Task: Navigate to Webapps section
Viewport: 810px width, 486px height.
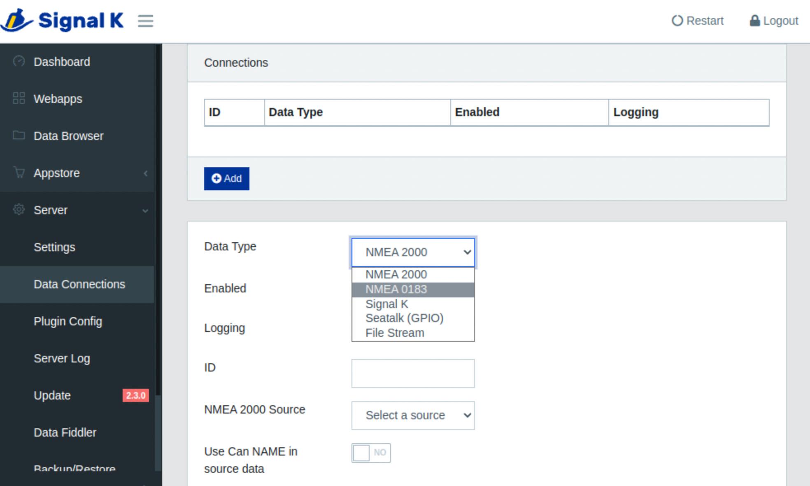Action: click(x=57, y=98)
